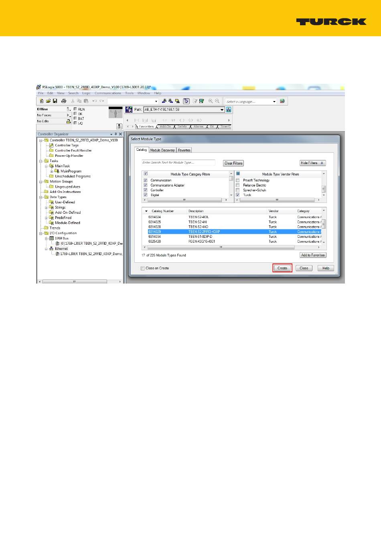Select the FGEN-XSG16-4001 module row
This screenshot has width=381, height=539.
point(232,241)
